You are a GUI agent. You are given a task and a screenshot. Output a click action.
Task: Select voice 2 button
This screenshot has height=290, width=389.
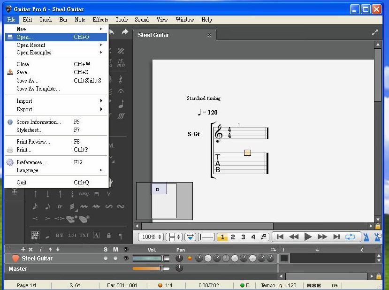click(233, 237)
